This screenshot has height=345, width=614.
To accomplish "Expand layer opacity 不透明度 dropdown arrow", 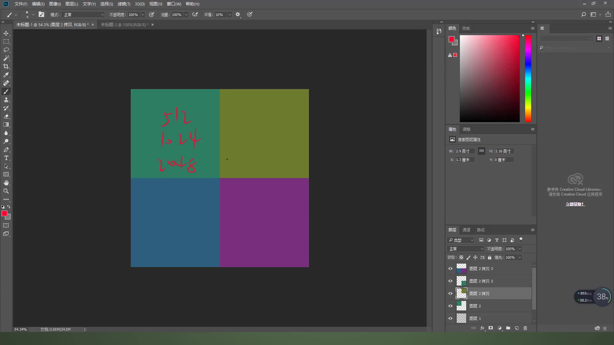I will coord(520,249).
